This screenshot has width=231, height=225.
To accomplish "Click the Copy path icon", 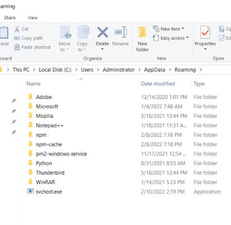I will 17,38.
